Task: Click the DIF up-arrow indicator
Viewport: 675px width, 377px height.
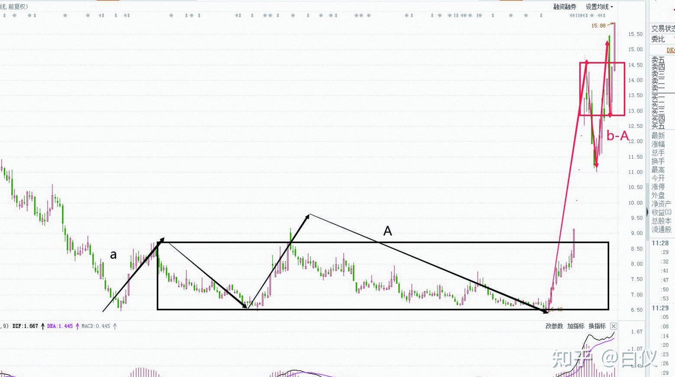Action: click(42, 326)
